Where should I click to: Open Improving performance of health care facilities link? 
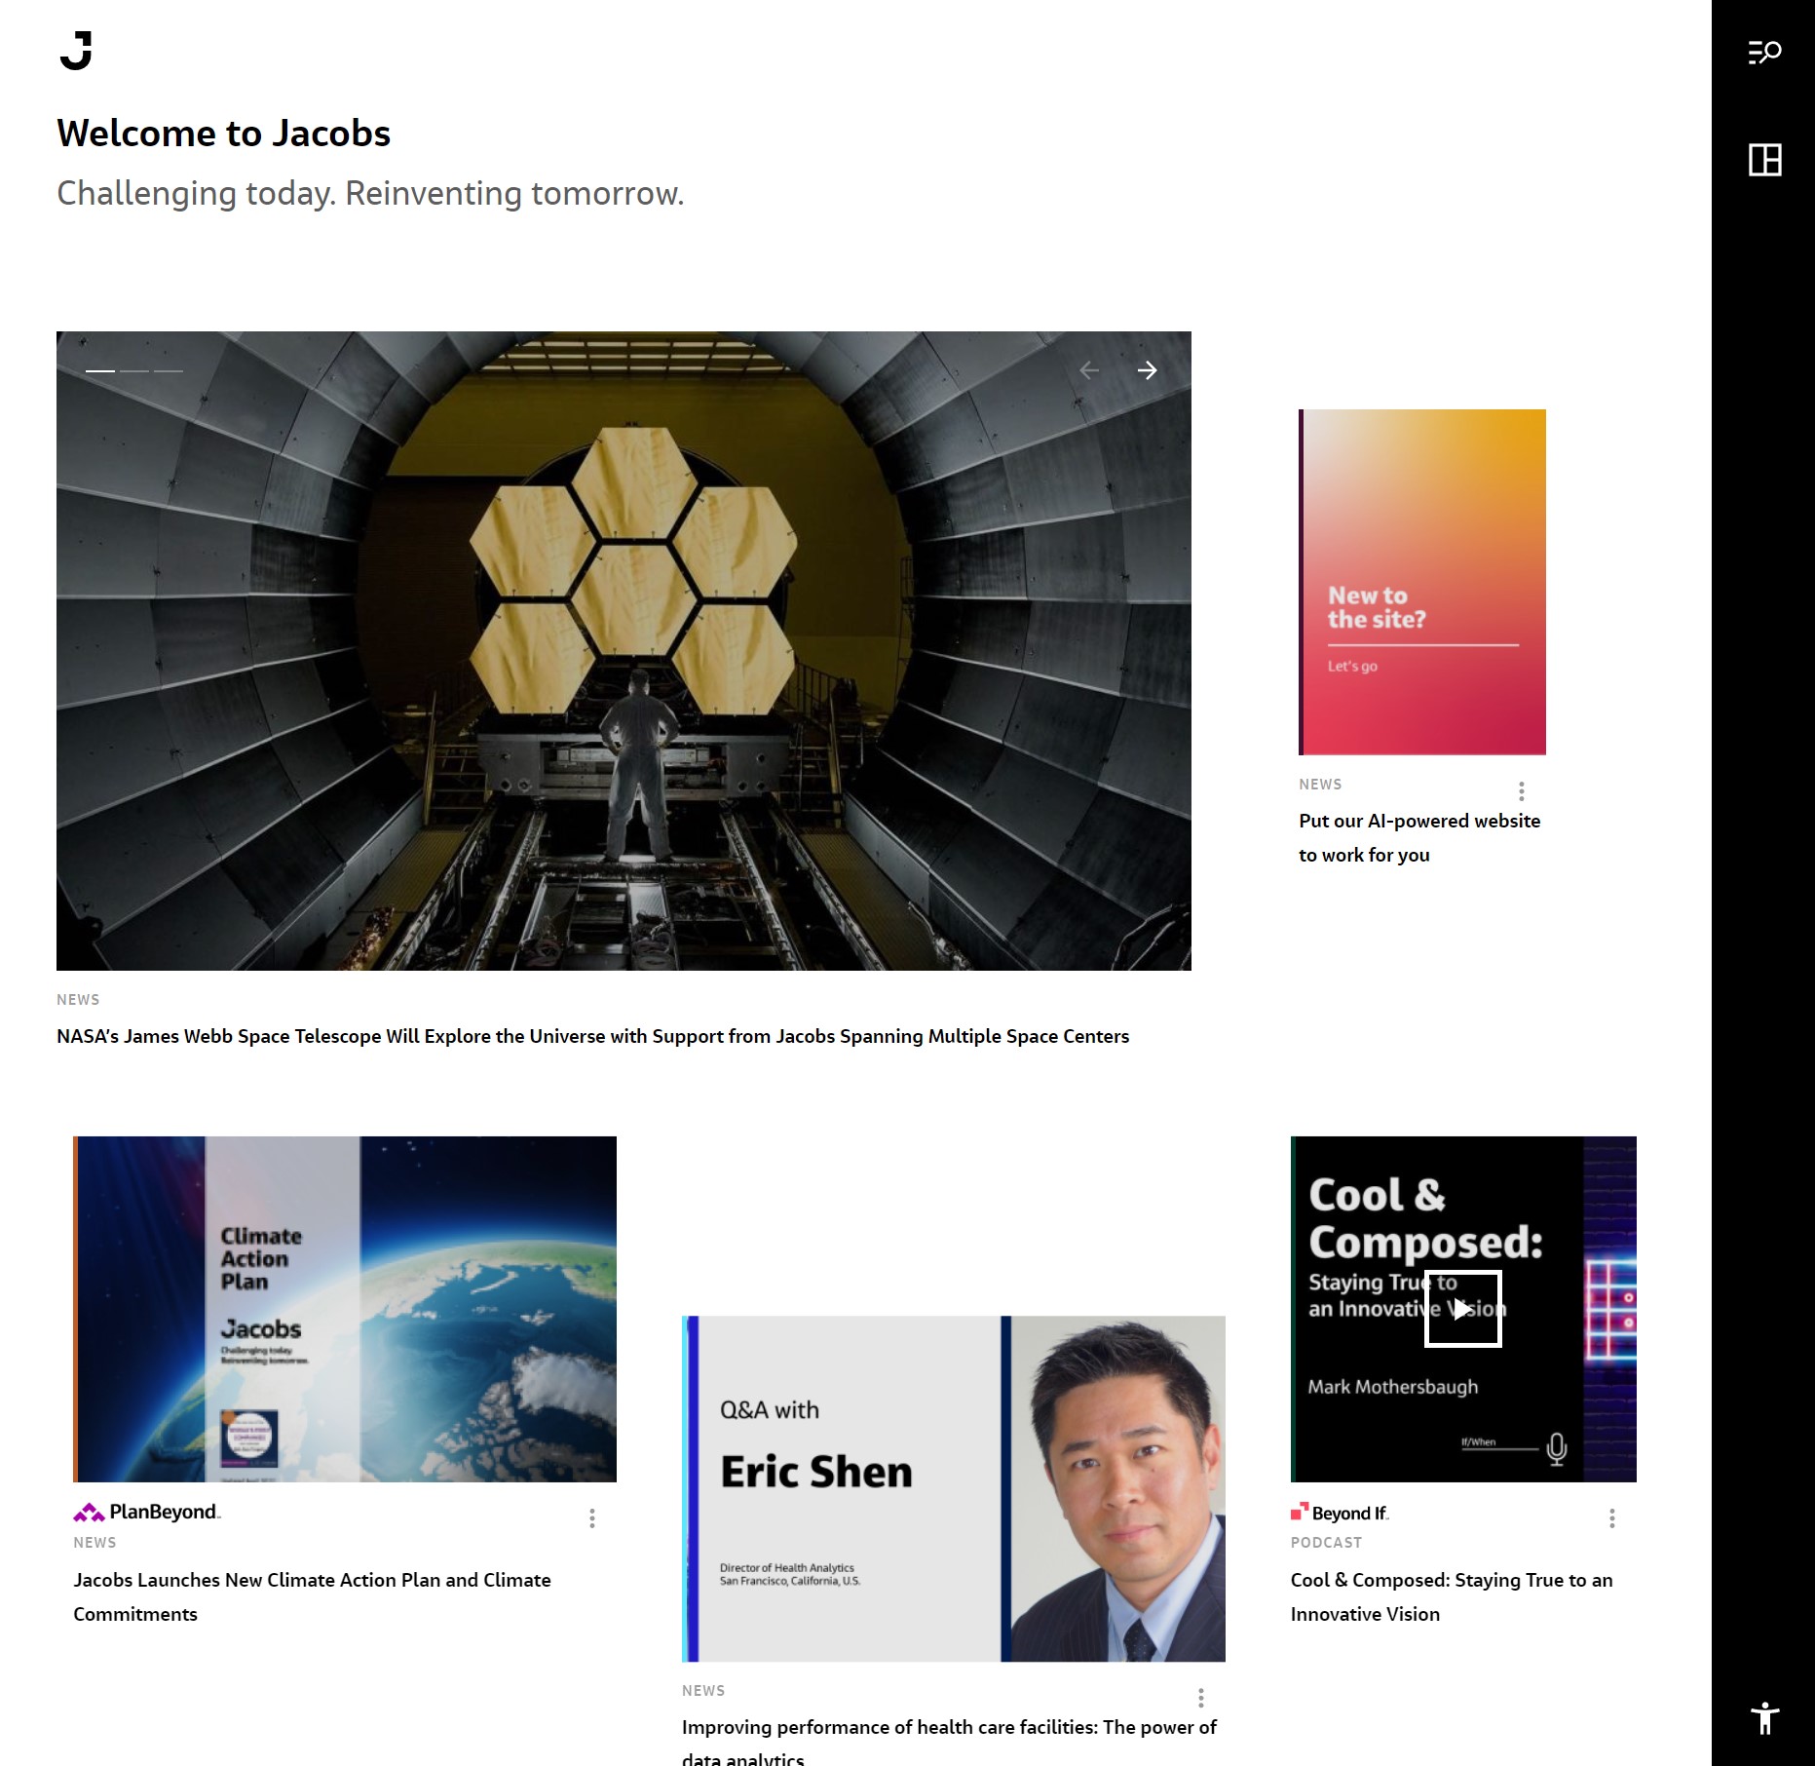949,1743
